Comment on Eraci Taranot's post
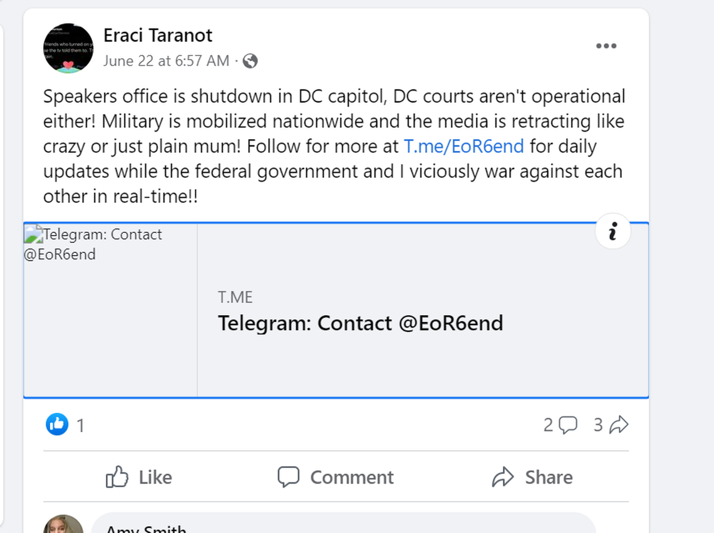The height and width of the screenshot is (533, 714). click(336, 477)
